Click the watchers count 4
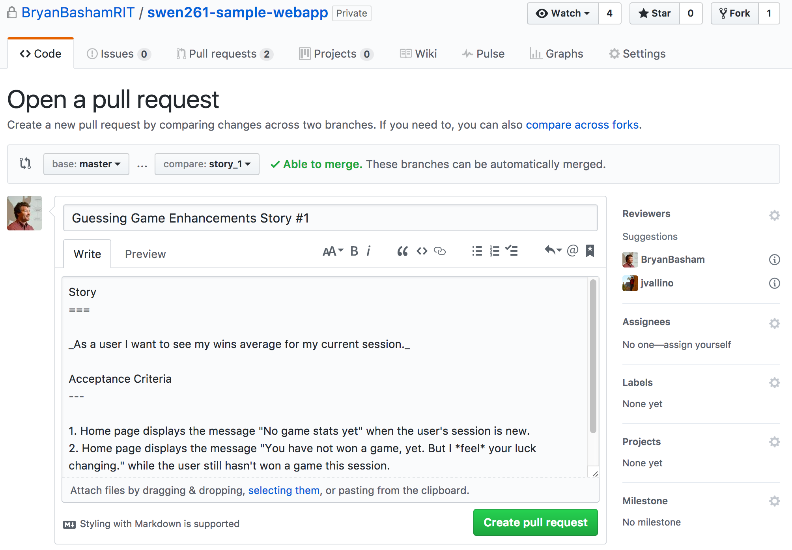This screenshot has width=792, height=550. coord(610,13)
